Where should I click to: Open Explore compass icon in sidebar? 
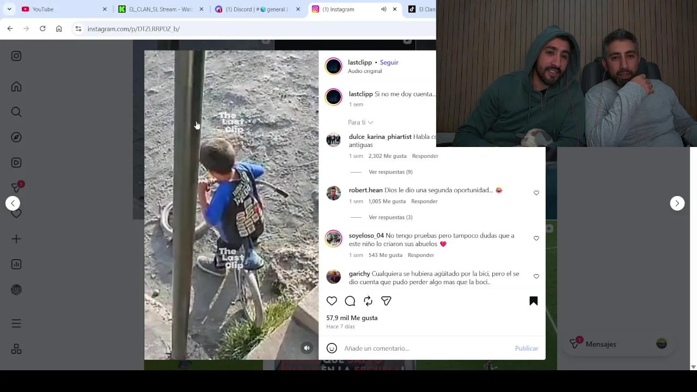[x=16, y=137]
